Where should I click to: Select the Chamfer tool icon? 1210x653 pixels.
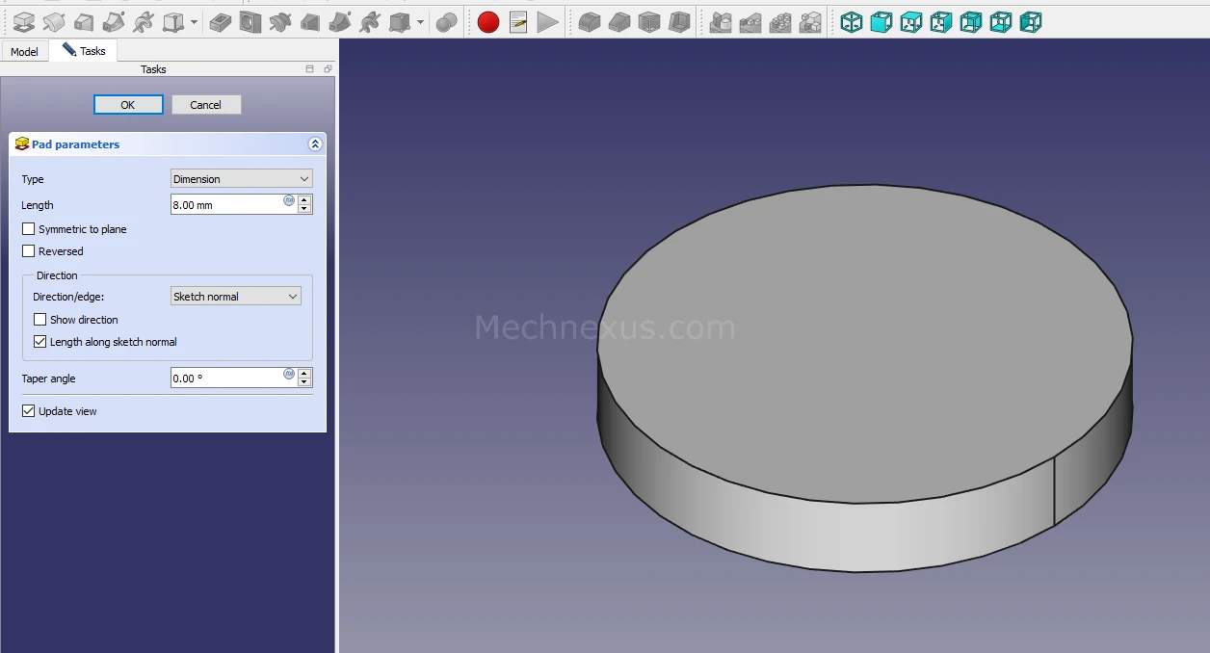click(619, 21)
